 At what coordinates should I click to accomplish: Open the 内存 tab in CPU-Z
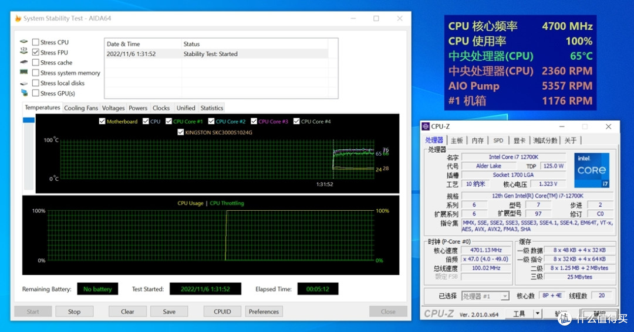[x=477, y=141]
